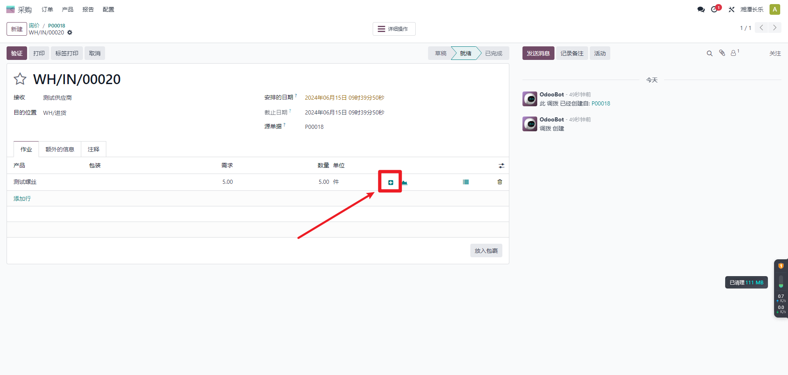Edit 接收 field 测试供应商

(57, 98)
